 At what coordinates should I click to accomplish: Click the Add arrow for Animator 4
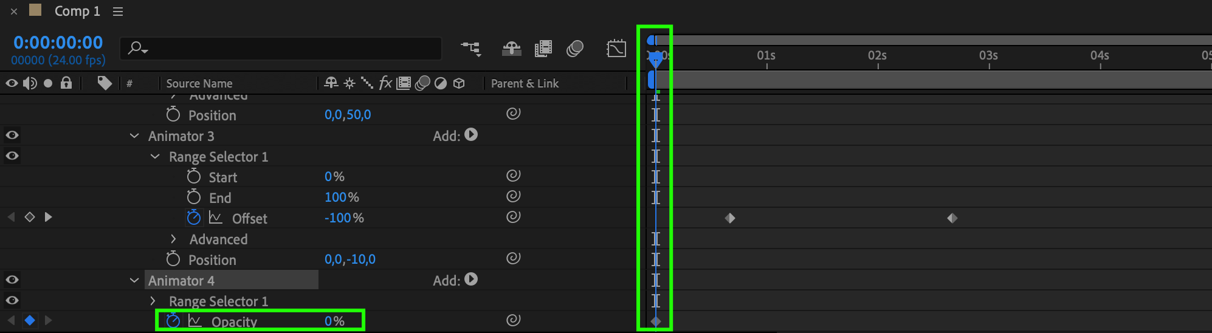point(472,280)
